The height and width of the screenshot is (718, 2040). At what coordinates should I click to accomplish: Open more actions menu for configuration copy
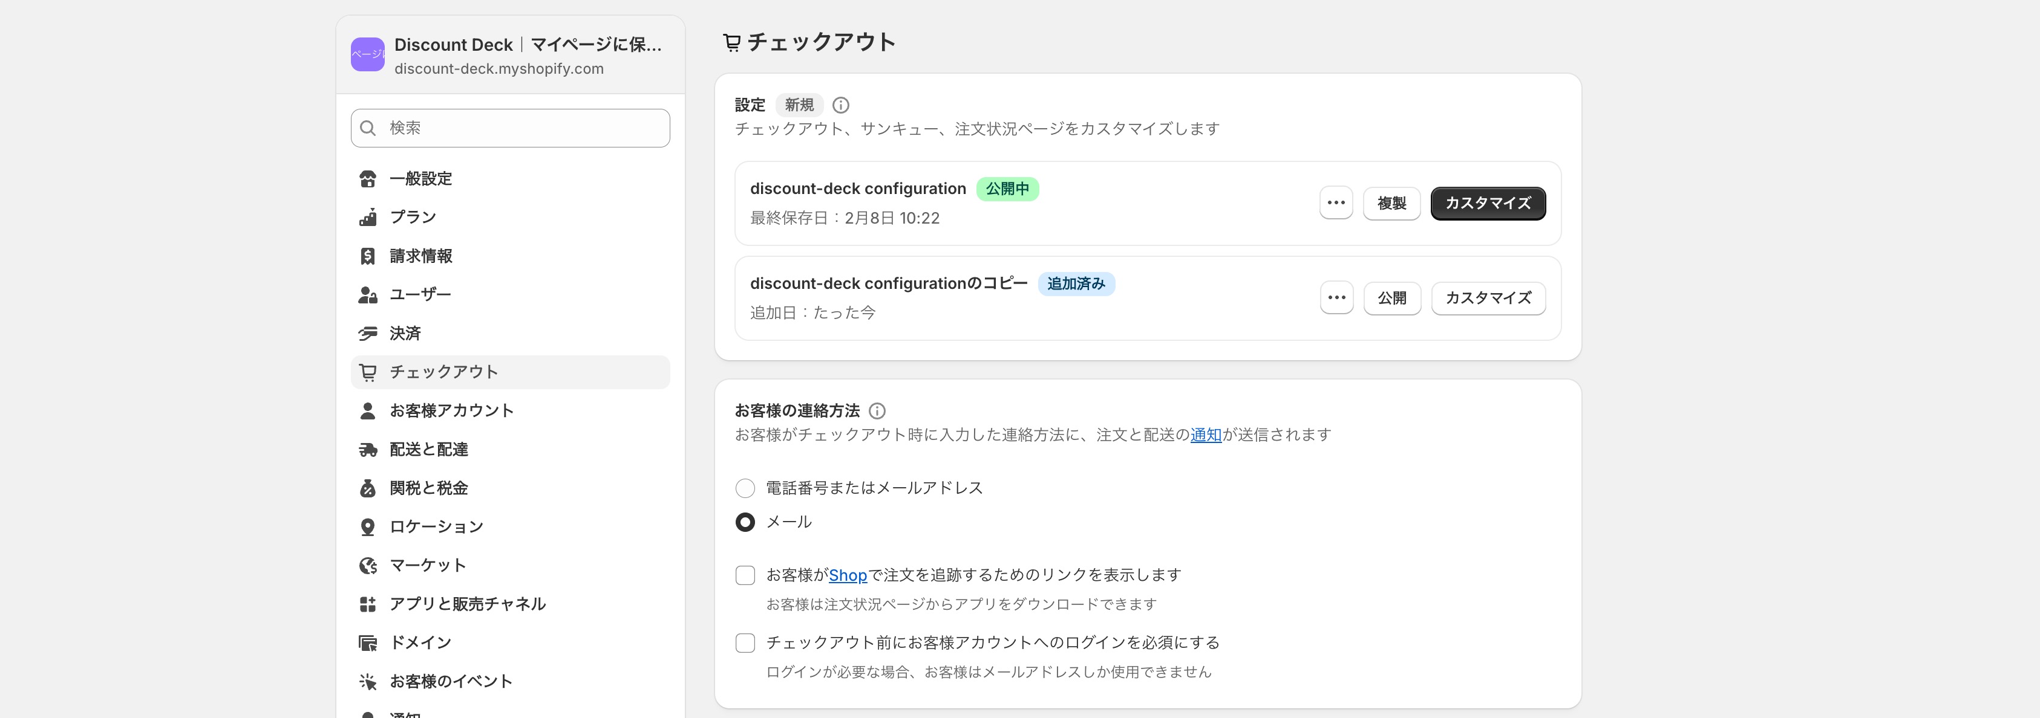click(1336, 298)
